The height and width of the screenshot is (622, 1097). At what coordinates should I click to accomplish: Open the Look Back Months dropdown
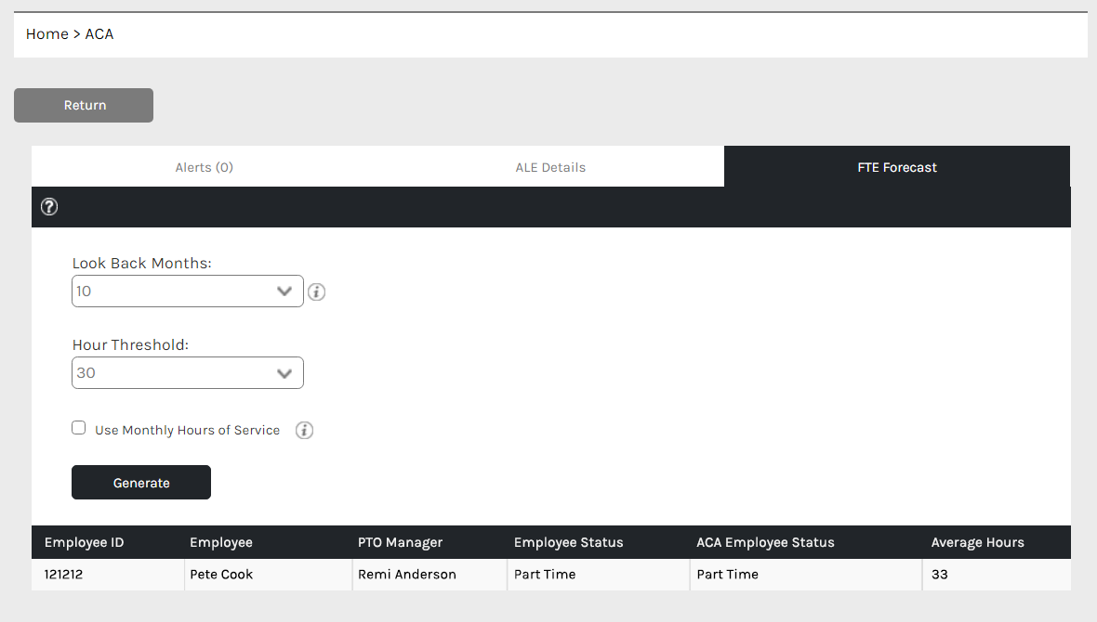[x=188, y=292]
